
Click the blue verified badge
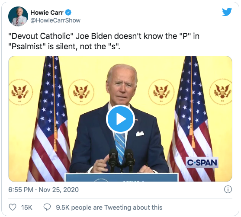click(x=68, y=13)
